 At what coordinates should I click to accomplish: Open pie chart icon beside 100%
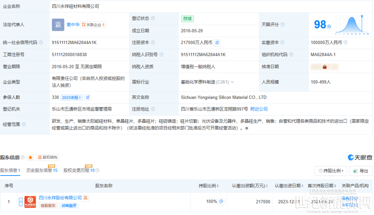coord(221,201)
